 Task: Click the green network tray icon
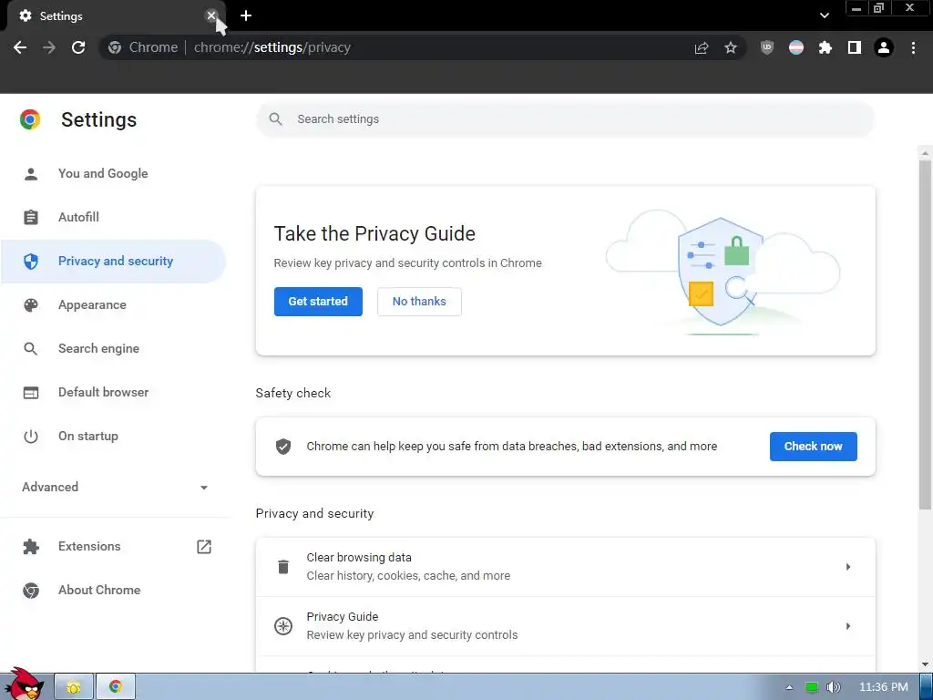point(812,687)
